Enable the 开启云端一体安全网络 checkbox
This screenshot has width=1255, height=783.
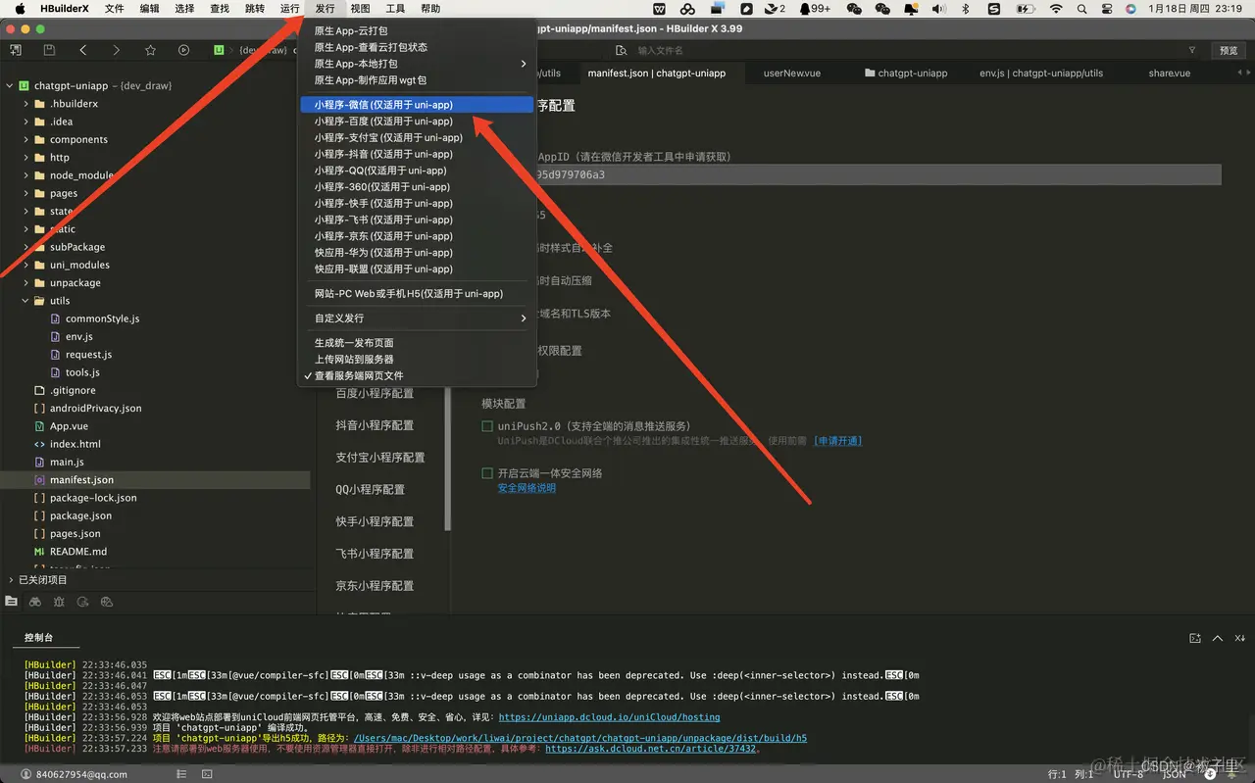[x=487, y=473]
